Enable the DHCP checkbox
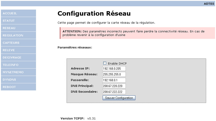216x121 pixels. point(105,63)
